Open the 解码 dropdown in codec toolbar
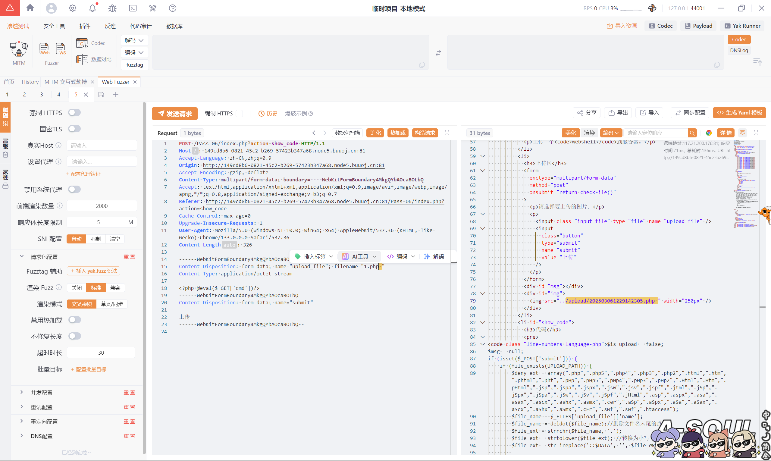The height and width of the screenshot is (461, 771). point(134,40)
